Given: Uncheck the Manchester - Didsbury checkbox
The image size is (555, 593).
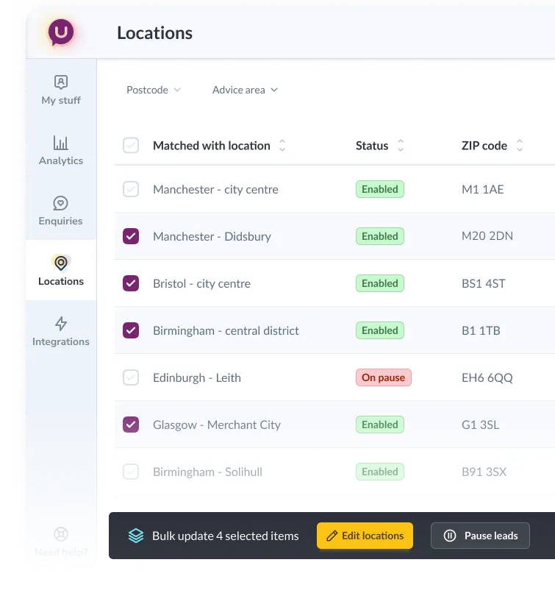Looking at the screenshot, I should (x=131, y=236).
